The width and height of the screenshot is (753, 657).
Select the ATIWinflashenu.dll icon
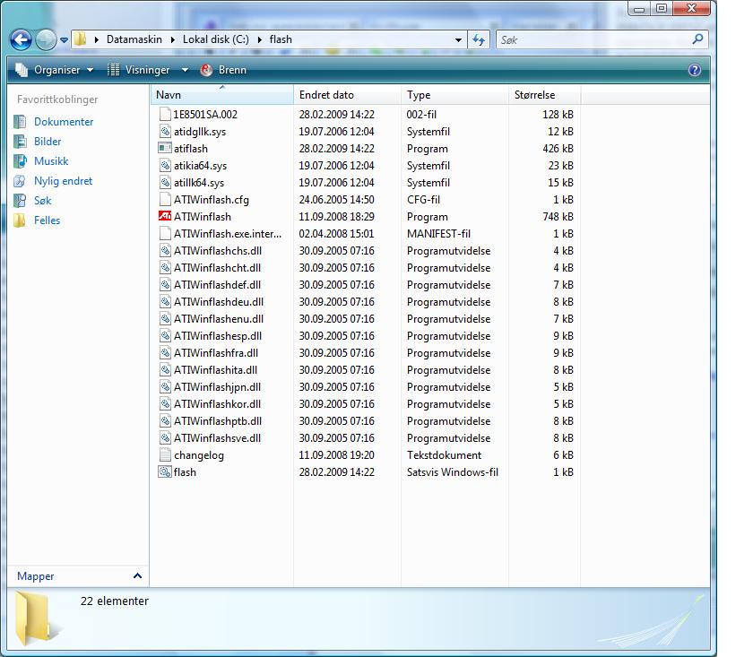pyautogui.click(x=165, y=319)
